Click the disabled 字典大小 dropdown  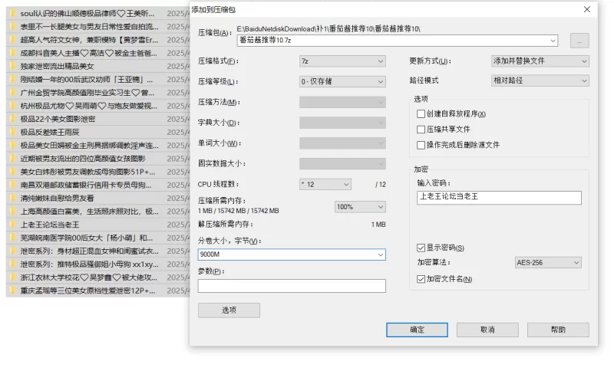(342, 123)
